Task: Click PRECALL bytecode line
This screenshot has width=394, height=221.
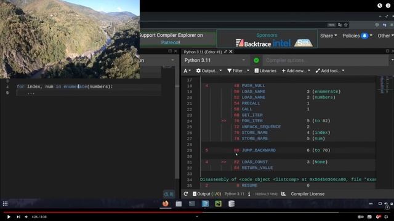Action: click(251, 103)
